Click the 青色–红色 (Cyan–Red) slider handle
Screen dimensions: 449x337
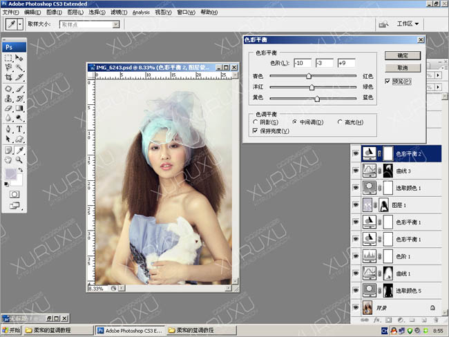(308, 77)
